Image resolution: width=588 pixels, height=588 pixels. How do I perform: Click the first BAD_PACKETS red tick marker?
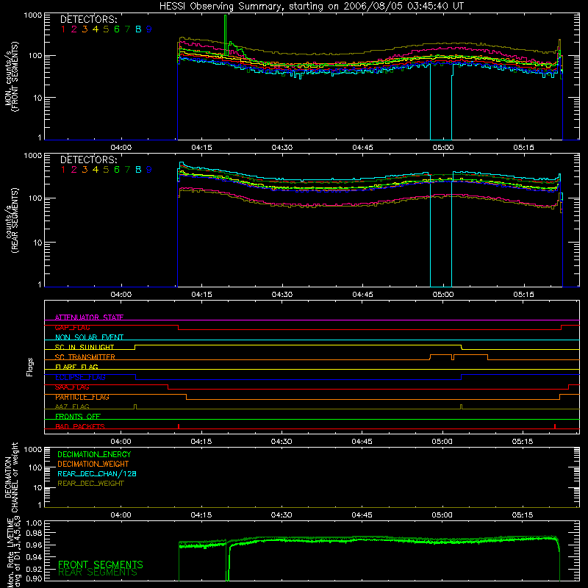pyautogui.click(x=179, y=426)
